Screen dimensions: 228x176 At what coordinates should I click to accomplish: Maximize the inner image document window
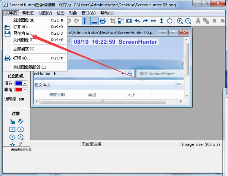tap(173, 32)
